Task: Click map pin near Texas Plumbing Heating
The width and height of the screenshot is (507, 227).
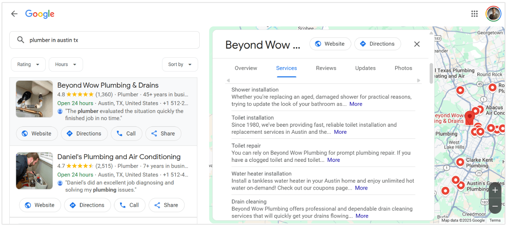Action: (460, 90)
